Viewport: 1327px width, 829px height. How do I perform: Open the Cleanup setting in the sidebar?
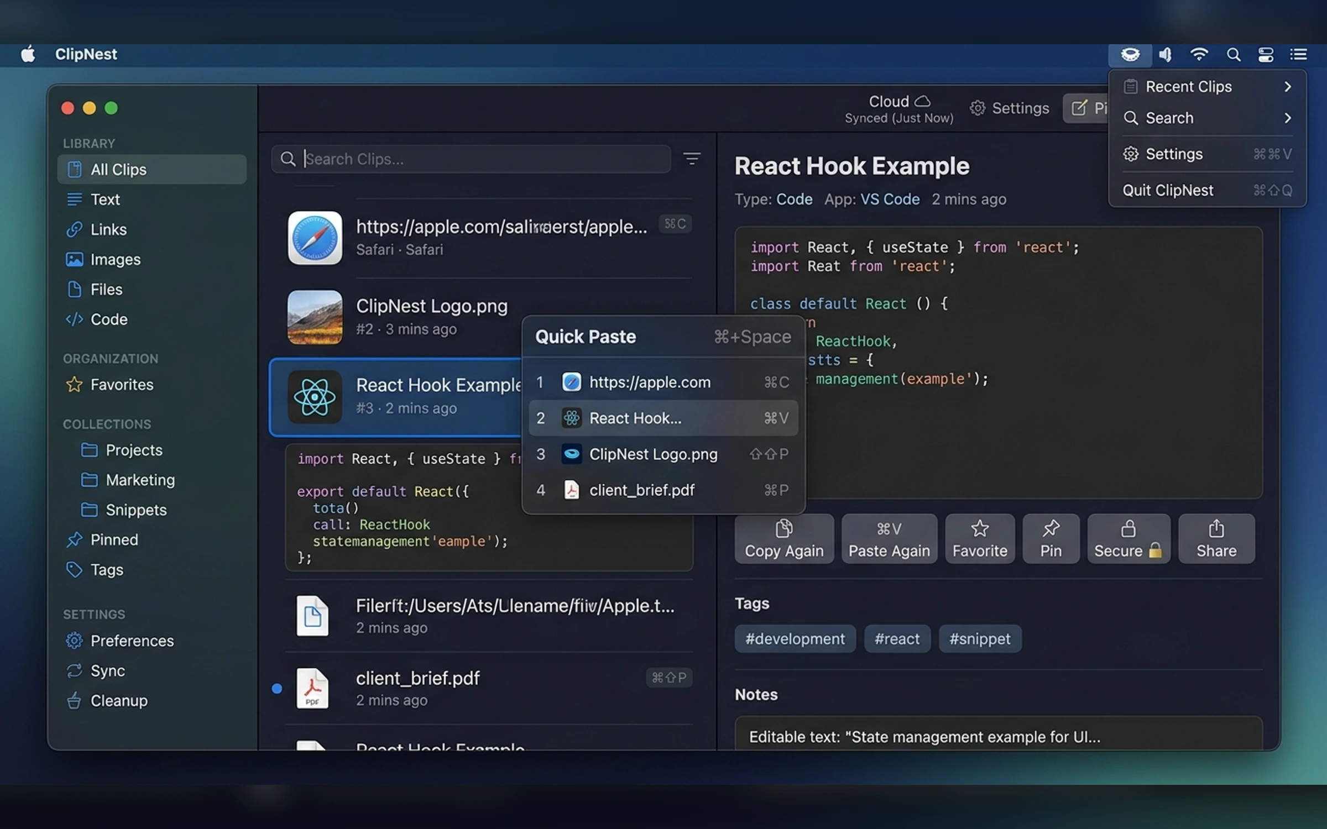(x=151, y=701)
